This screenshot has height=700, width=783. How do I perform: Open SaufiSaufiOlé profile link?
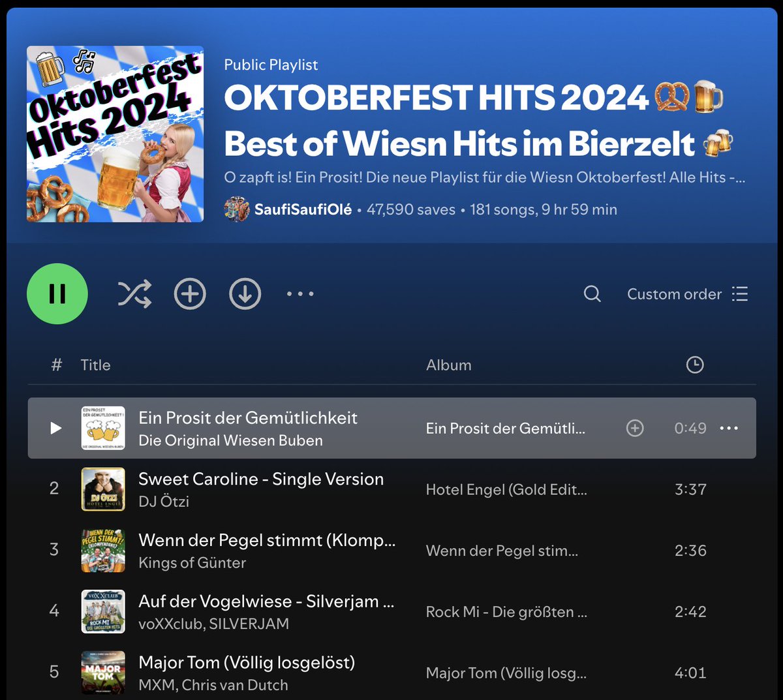(303, 209)
